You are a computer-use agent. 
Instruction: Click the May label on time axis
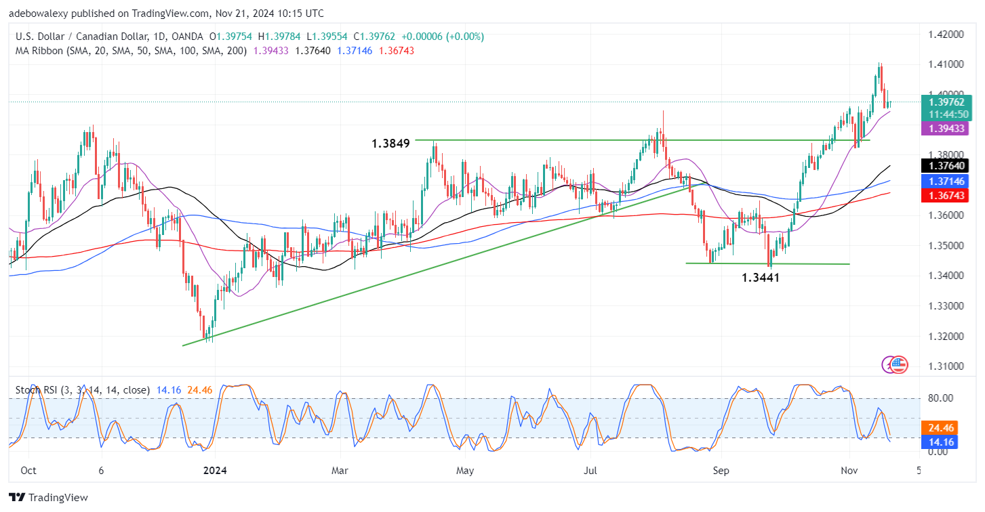tap(464, 469)
